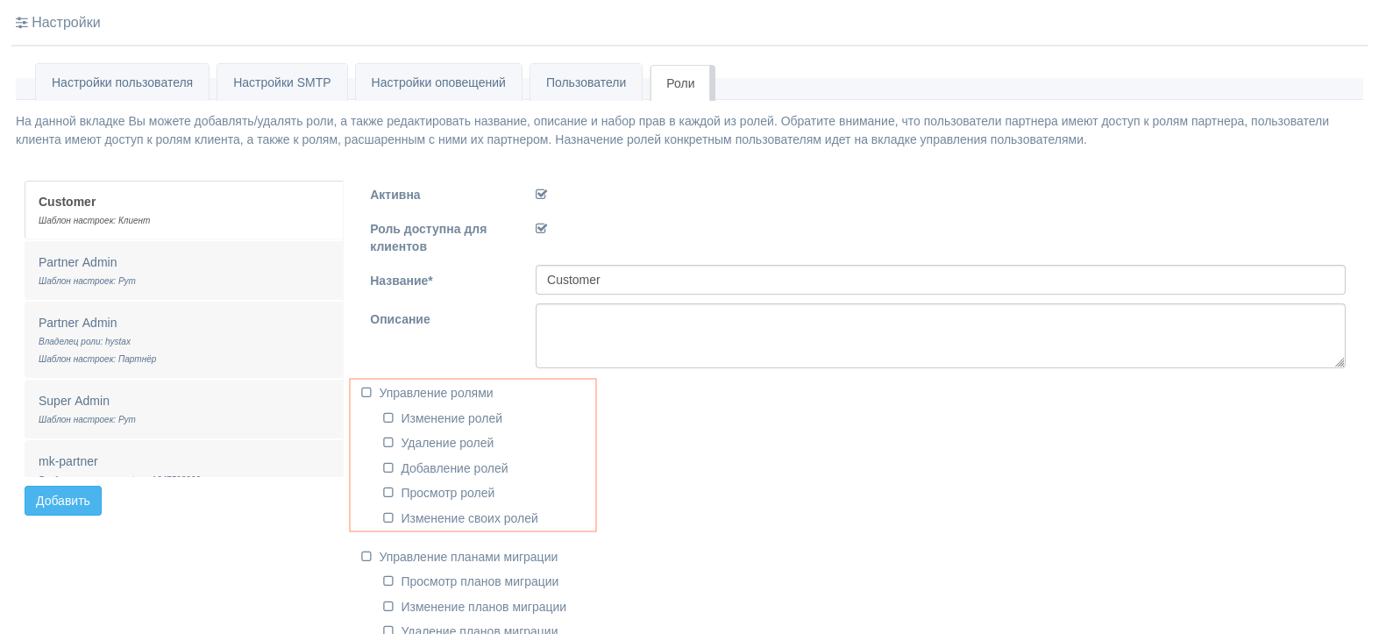Open the Пользователи tab
The width and height of the screenshot is (1379, 634).
[586, 82]
